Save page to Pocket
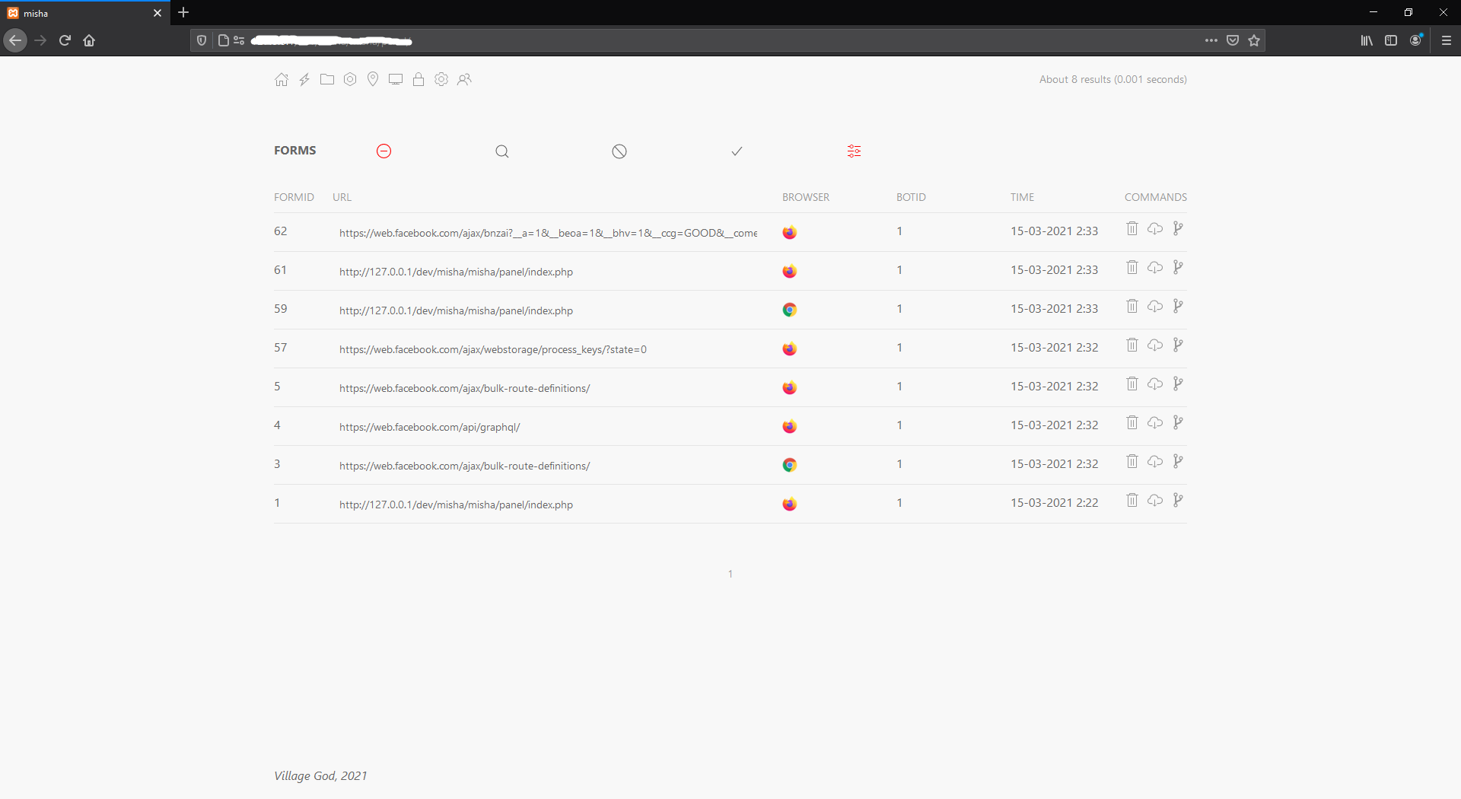The height and width of the screenshot is (799, 1461). [1233, 40]
